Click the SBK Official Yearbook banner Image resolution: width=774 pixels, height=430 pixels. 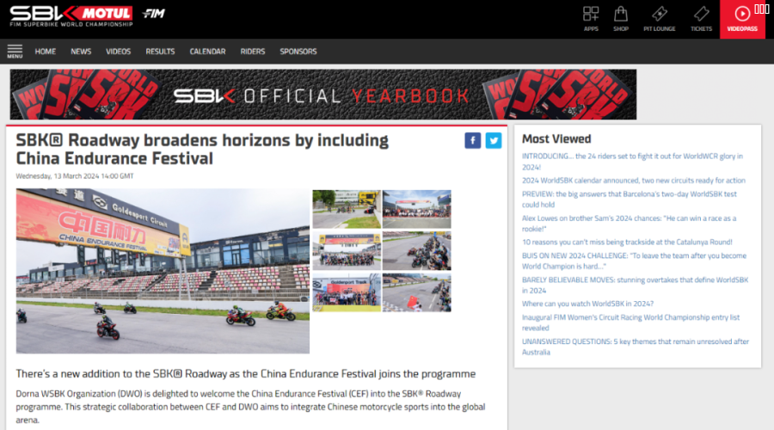323,95
